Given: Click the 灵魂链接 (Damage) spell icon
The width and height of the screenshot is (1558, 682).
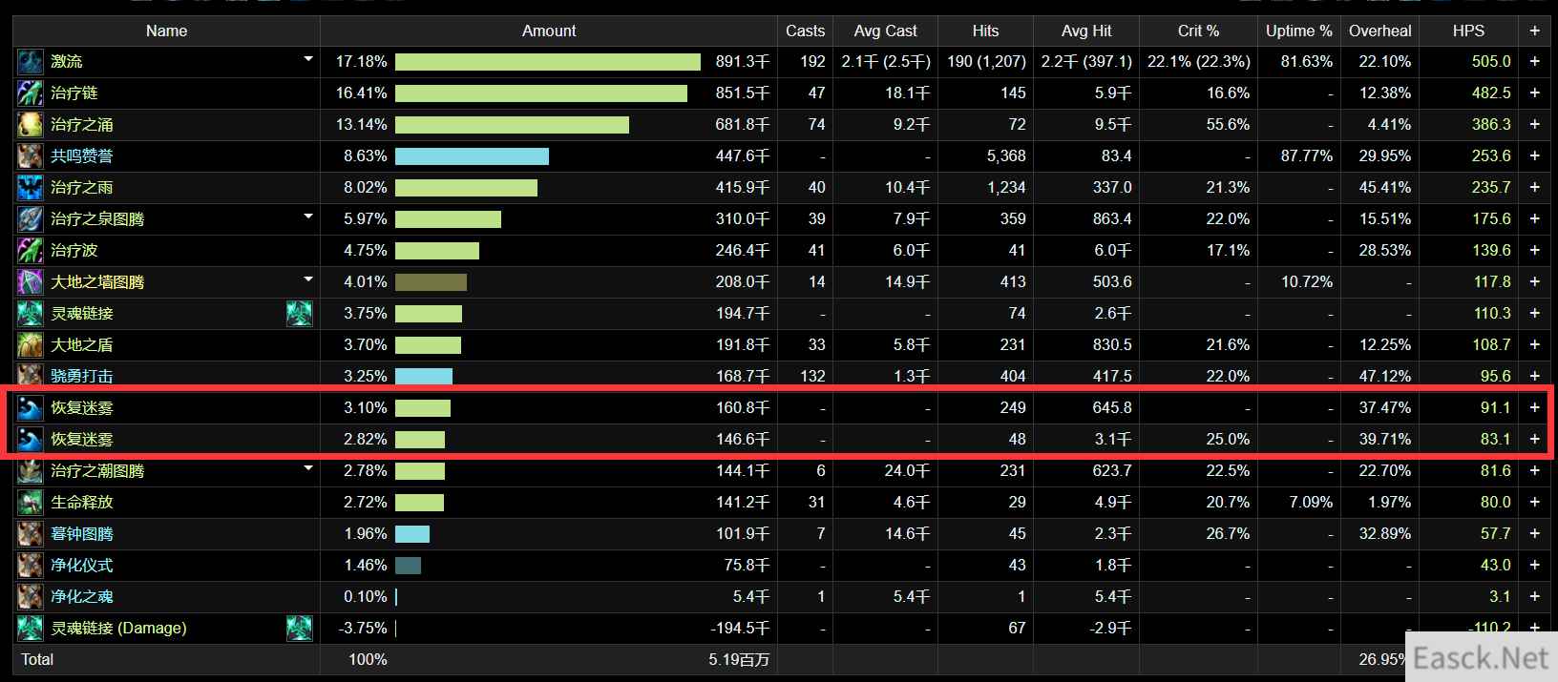Looking at the screenshot, I should click(31, 629).
